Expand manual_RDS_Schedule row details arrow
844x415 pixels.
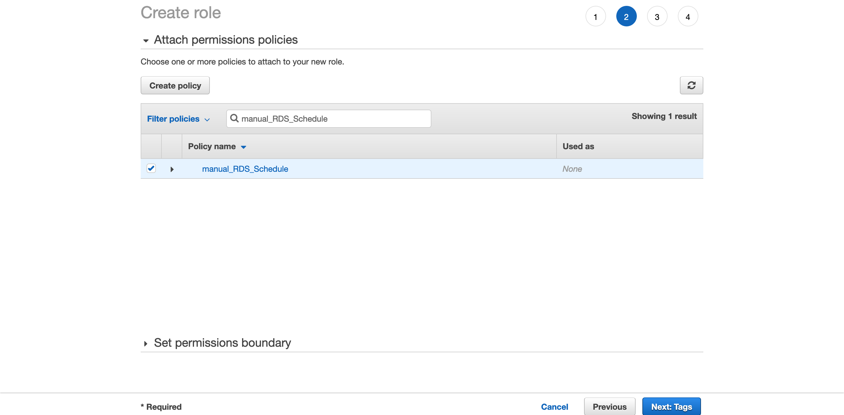coord(172,169)
